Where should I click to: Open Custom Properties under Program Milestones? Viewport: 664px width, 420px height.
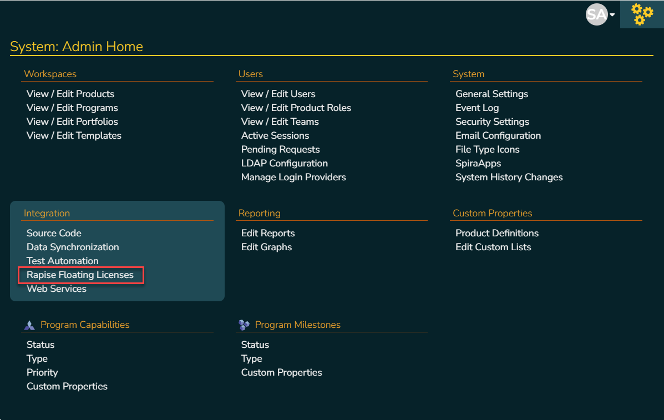[x=281, y=372]
